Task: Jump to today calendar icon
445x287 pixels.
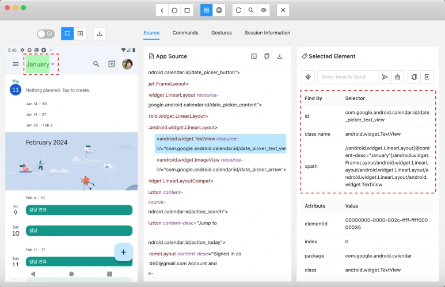Action: 112,64
